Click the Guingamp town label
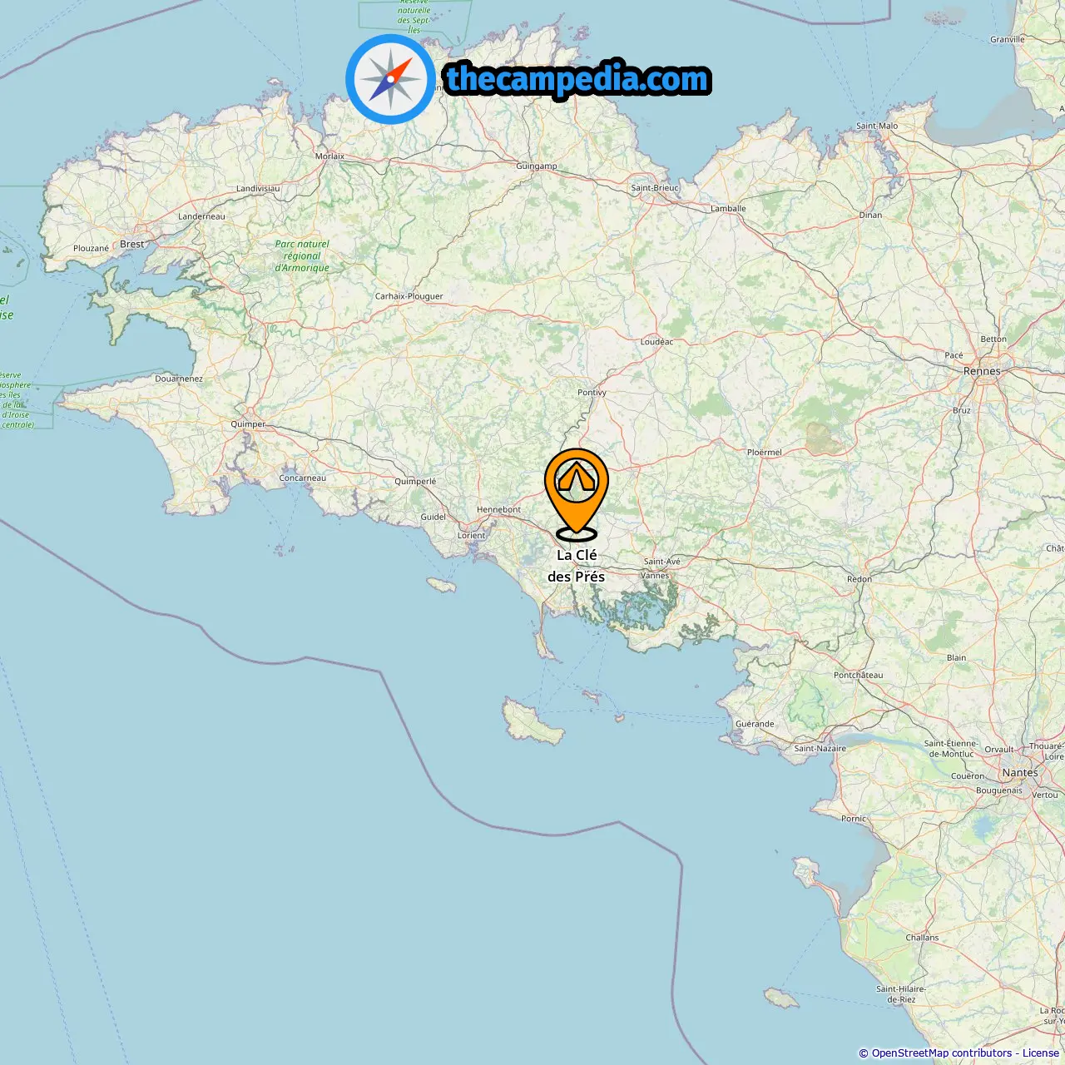 click(537, 166)
